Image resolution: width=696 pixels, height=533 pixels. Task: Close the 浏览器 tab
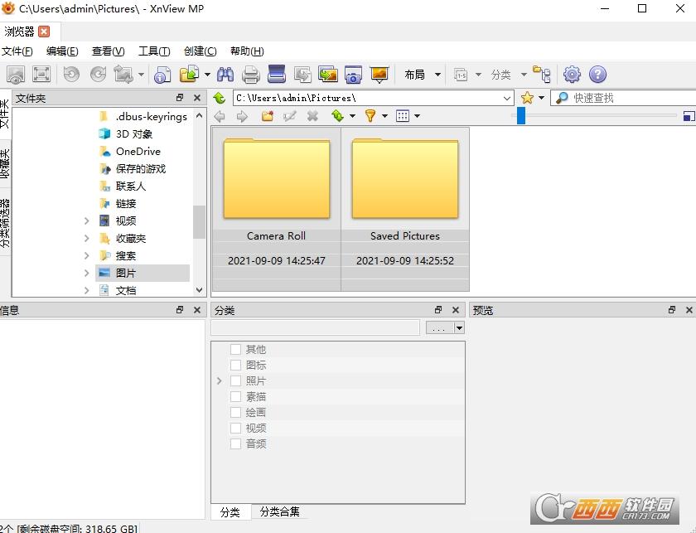44,31
